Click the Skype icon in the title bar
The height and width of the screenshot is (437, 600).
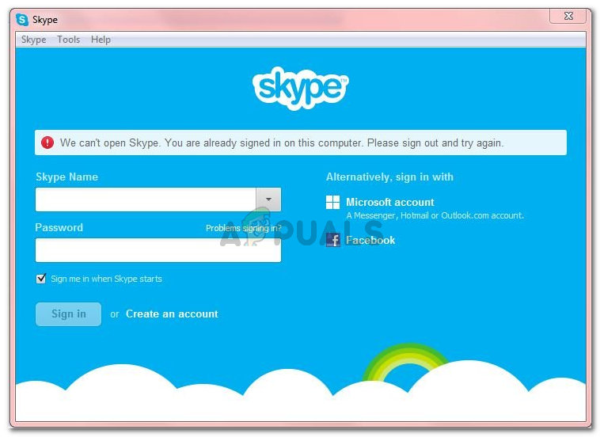coord(22,20)
